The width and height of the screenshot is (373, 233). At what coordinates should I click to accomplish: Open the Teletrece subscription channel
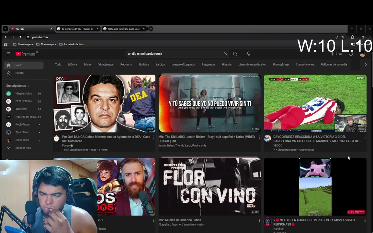[x=24, y=109]
